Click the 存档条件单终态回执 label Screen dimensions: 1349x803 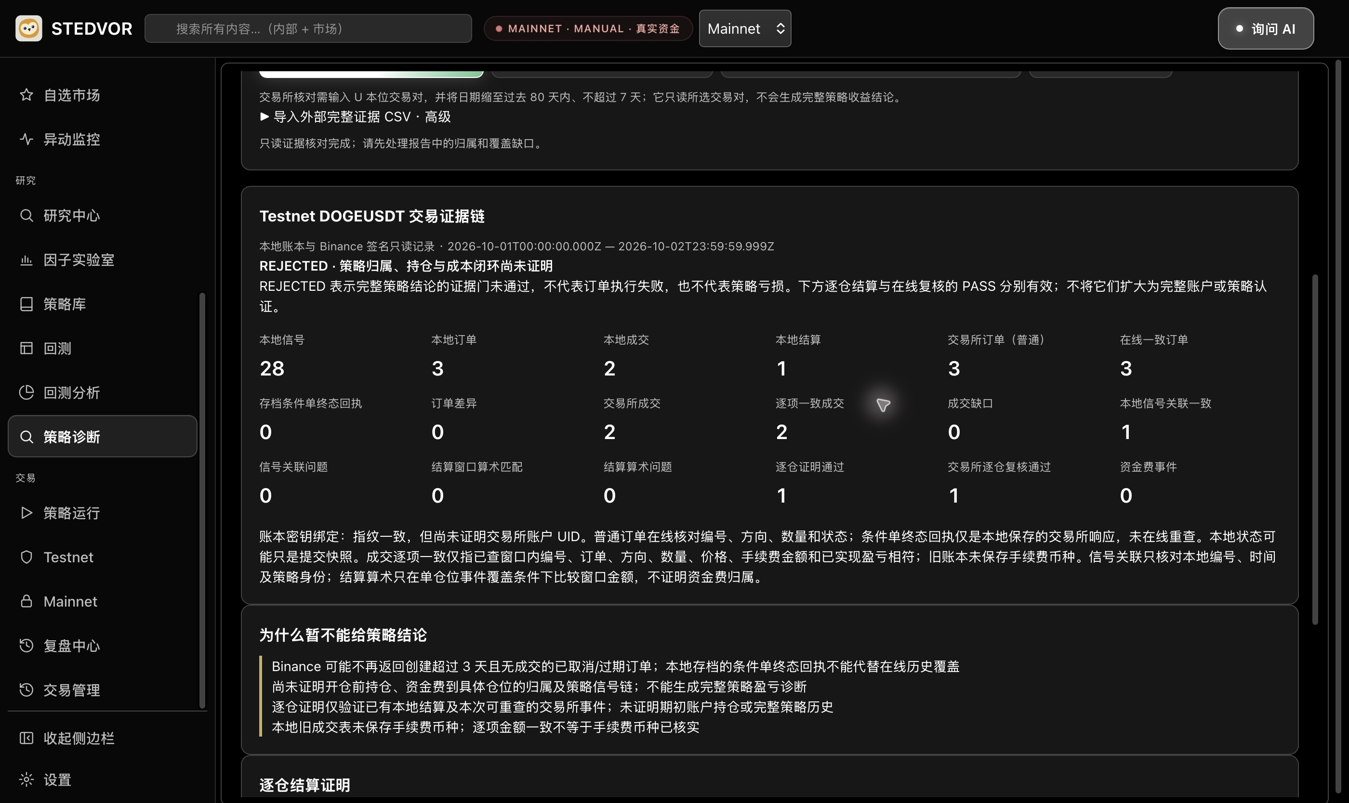[x=310, y=403]
